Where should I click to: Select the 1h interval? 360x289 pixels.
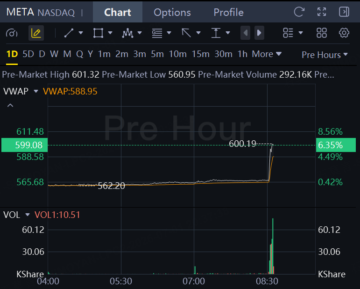242,54
